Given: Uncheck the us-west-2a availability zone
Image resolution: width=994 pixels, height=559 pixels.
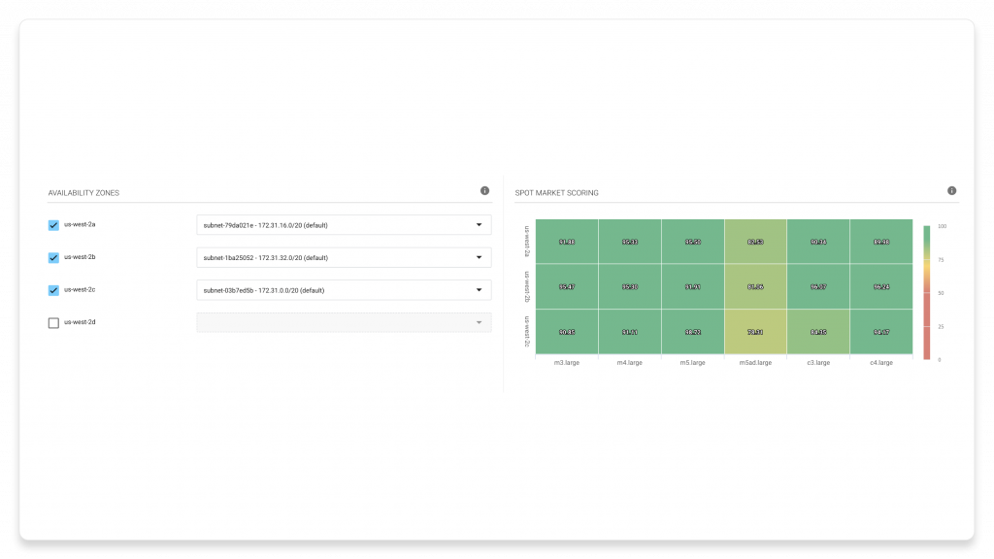Looking at the screenshot, I should [x=54, y=225].
